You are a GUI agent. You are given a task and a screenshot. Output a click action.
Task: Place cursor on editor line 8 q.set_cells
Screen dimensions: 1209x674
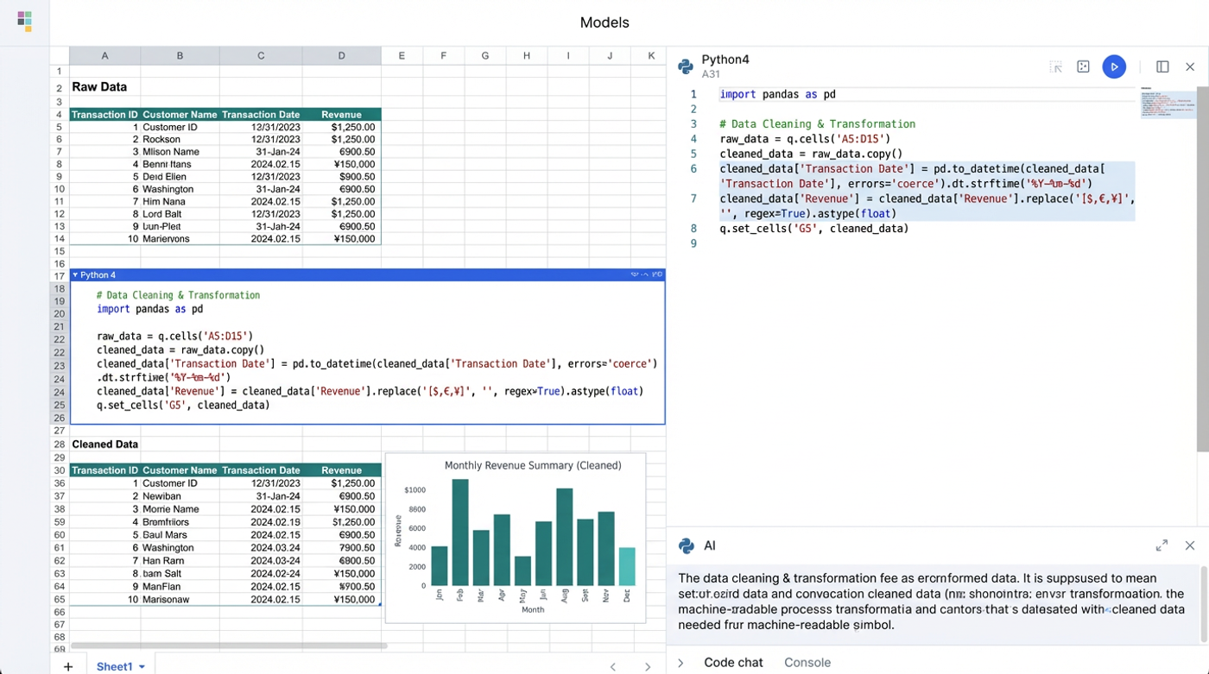point(813,229)
